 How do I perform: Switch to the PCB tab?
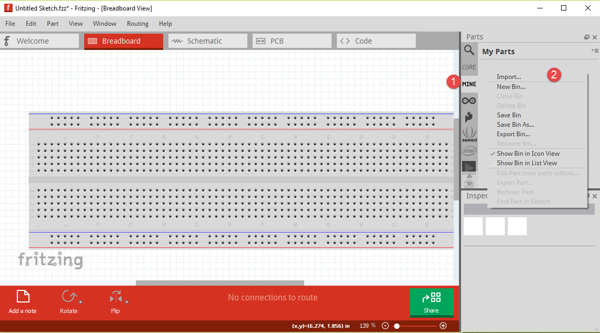coord(292,41)
